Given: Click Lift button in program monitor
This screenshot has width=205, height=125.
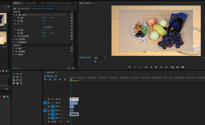Looking at the screenshot, I should click(x=173, y=67).
